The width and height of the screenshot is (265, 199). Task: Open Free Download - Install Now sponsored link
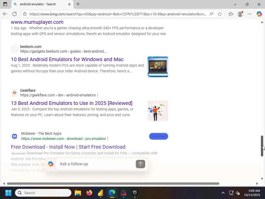coord(68,147)
